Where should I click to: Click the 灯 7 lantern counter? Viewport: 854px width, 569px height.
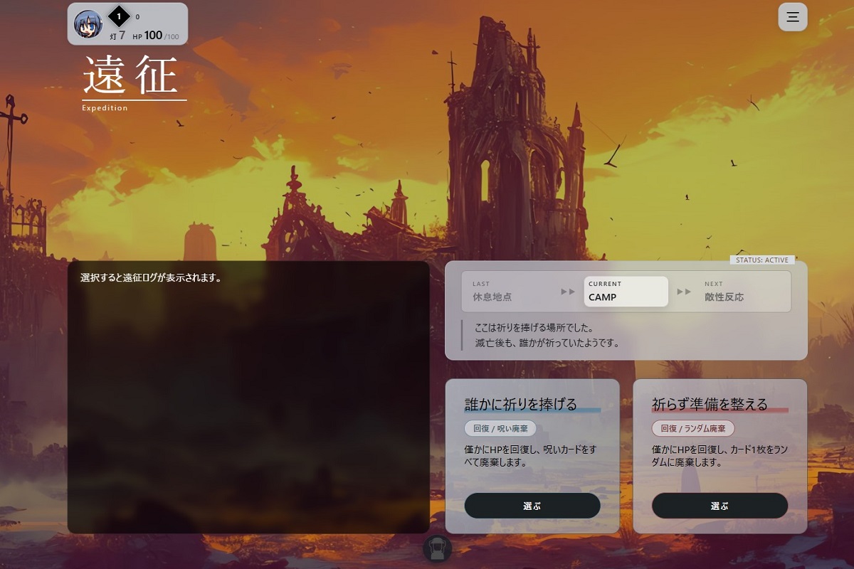click(x=117, y=35)
